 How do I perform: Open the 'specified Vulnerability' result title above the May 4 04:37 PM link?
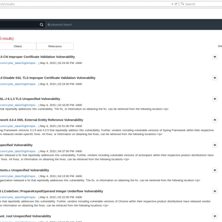[16, 145]
